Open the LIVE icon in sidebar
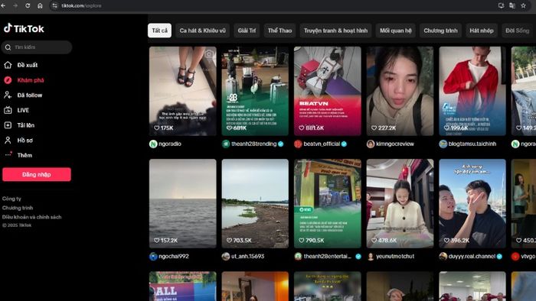The height and width of the screenshot is (301, 536). click(x=8, y=110)
